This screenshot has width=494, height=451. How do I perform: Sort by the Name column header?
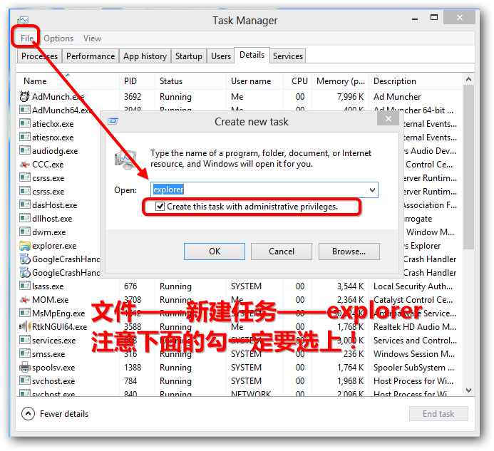point(68,81)
